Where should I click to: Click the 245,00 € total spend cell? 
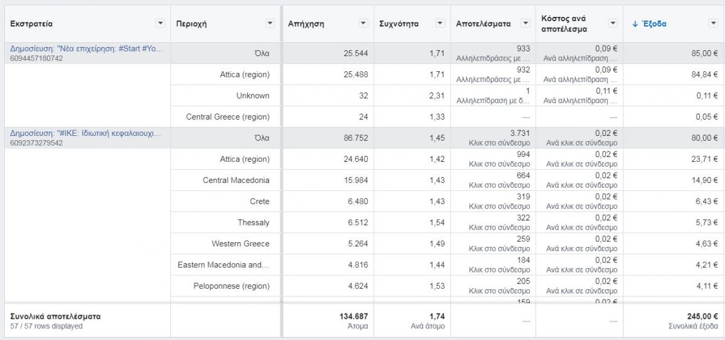pyautogui.click(x=701, y=316)
